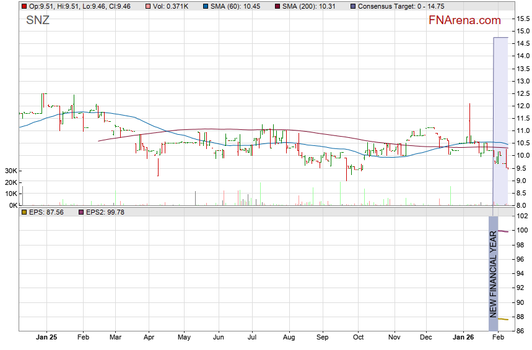
Task: Click the Jan 25 date label
Action: (x=46, y=338)
